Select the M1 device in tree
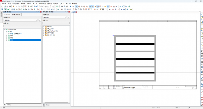Screen dimensions: 203x109 (x=11, y=31)
